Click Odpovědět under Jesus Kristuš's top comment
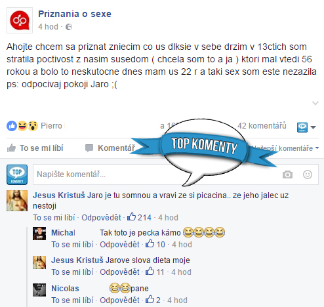324x307 pixels. click(101, 218)
